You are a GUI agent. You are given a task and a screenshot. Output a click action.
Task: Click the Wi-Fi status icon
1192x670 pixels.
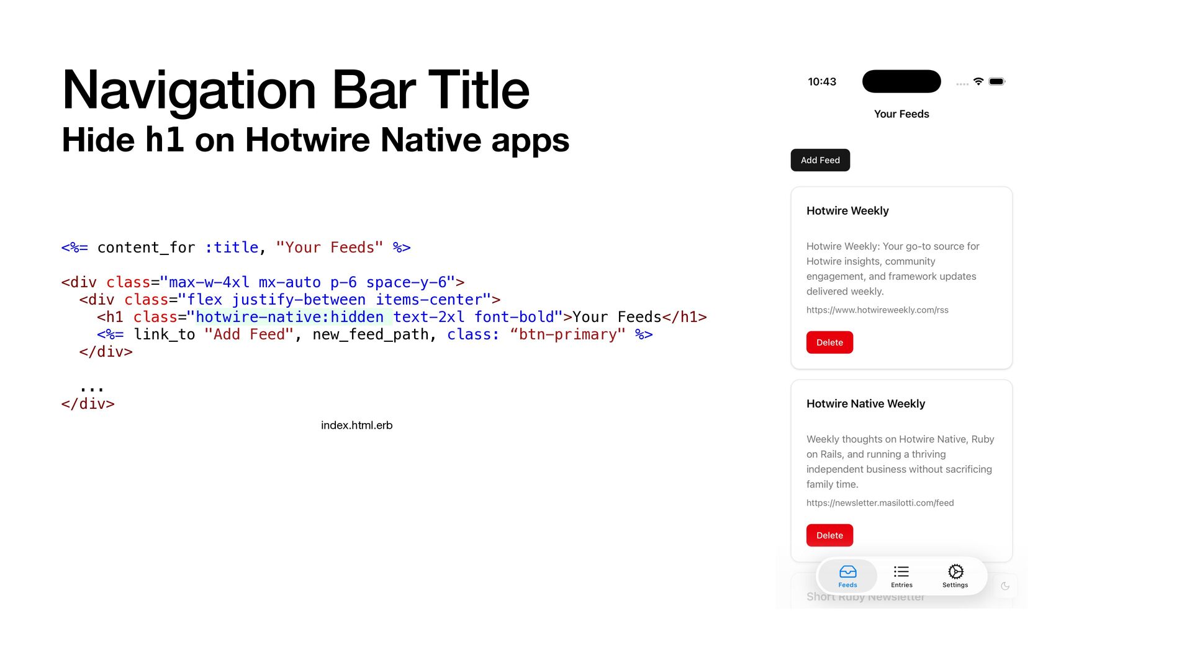click(978, 81)
